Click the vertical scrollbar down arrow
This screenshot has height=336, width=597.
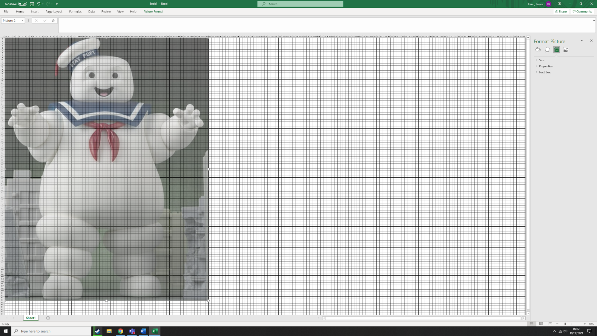click(528, 313)
